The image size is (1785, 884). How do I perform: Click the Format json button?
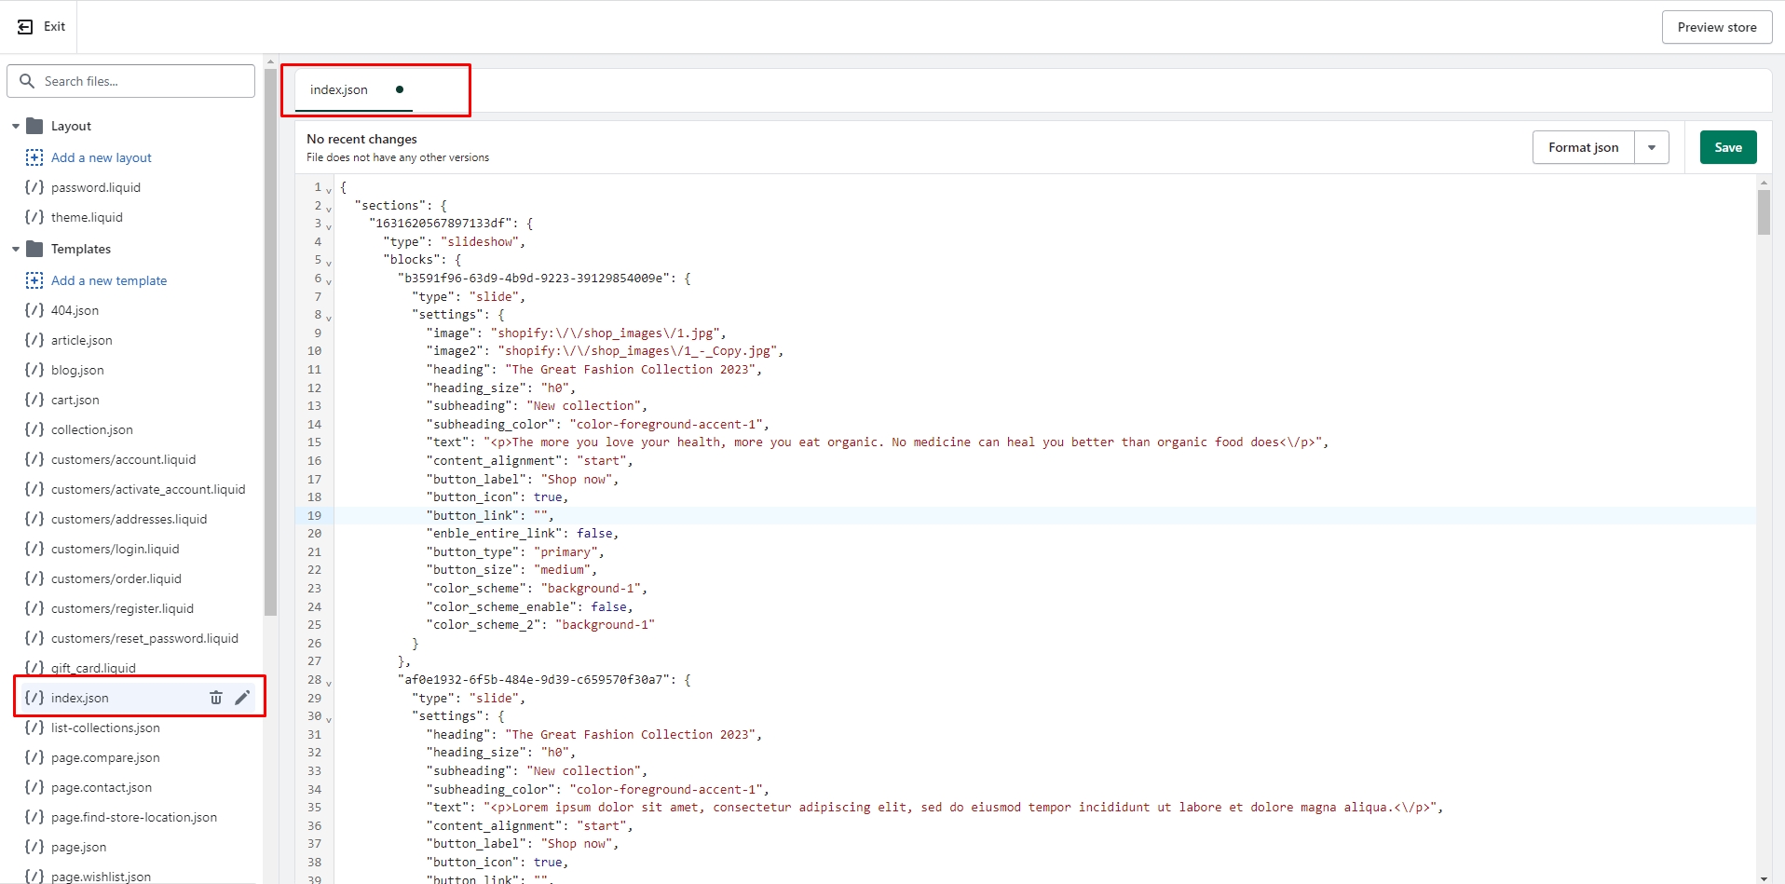(x=1583, y=147)
